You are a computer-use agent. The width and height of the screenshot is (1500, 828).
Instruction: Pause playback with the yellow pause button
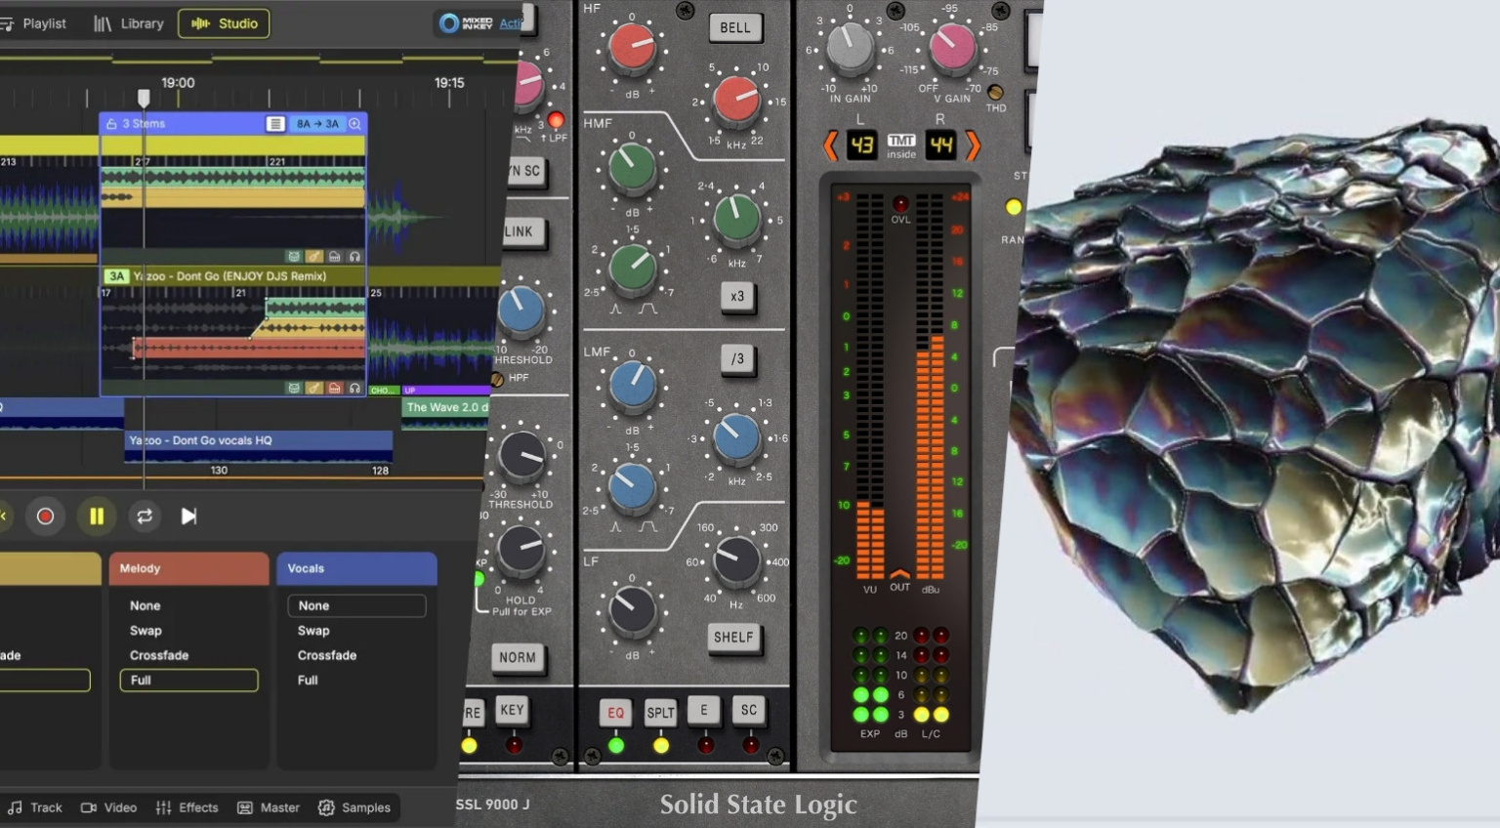(97, 517)
